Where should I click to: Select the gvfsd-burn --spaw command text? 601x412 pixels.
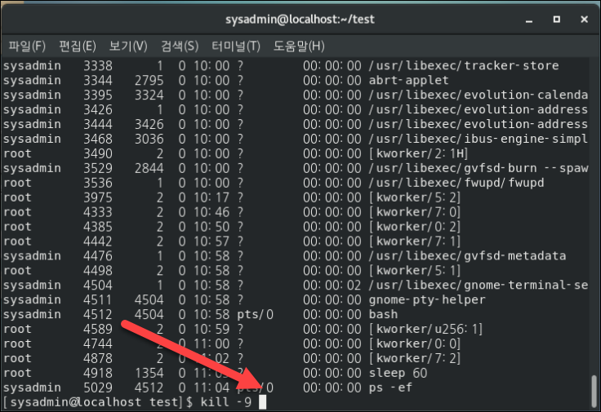point(478,168)
